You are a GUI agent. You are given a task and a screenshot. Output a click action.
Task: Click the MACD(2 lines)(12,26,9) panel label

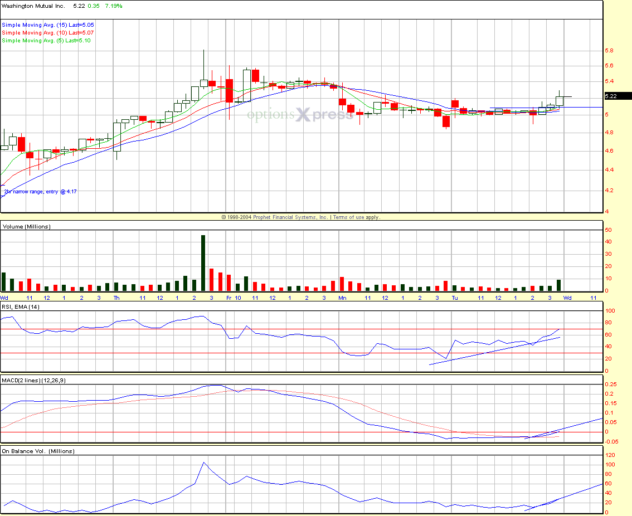coord(34,380)
